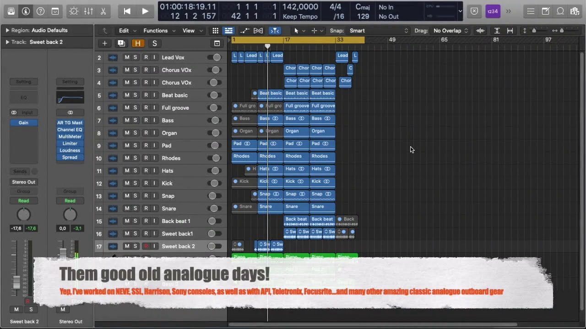Record-enable the Bass track

[x=146, y=120]
